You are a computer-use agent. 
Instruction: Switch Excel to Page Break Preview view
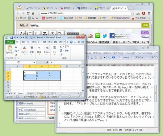[x=48, y=97]
